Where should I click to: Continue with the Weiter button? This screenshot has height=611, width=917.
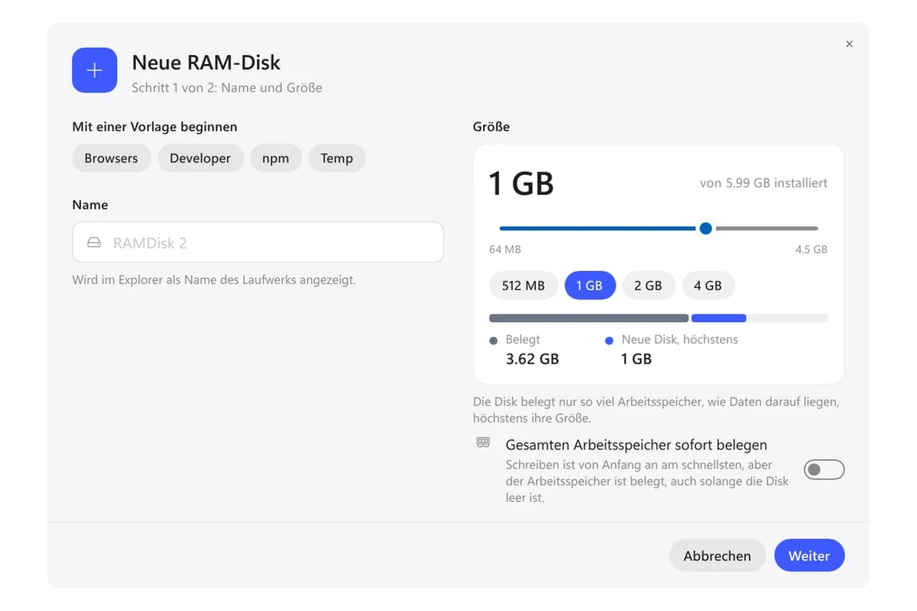pyautogui.click(x=809, y=556)
